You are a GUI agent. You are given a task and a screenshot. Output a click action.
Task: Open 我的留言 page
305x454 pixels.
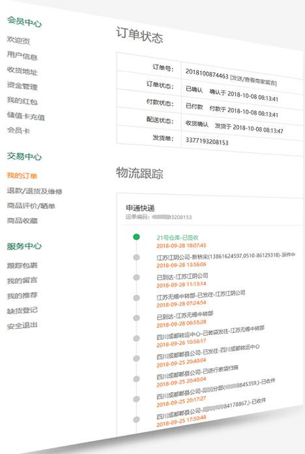pos(22,280)
